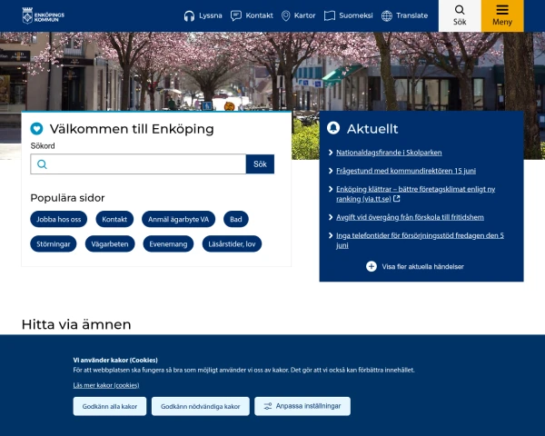Follow the Läs mer kakor (cookies) link
The image size is (545, 436).
click(106, 385)
